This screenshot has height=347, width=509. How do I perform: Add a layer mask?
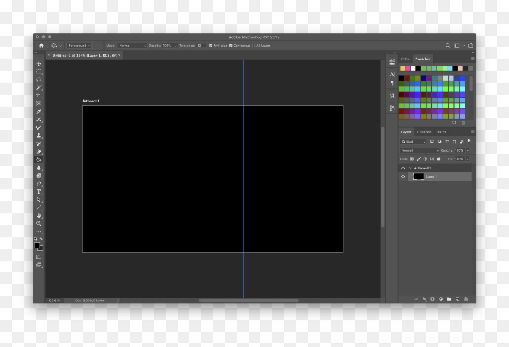coord(433,299)
